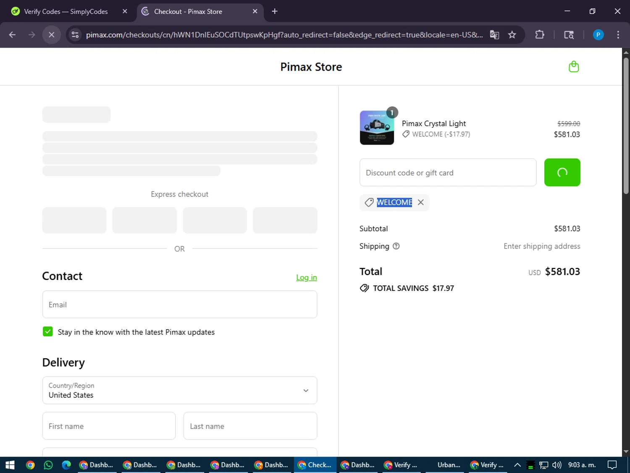The height and width of the screenshot is (473, 630).
Task: Stop loading the page
Action: pos(51,34)
